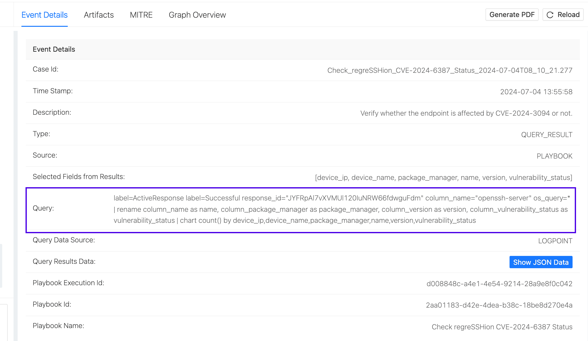Click the Playbook Execution Id value

point(500,283)
